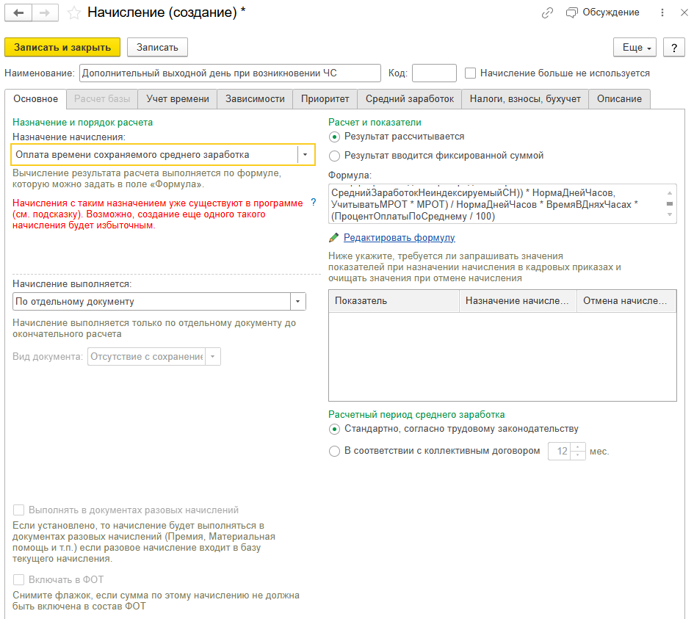Viewport: 694px width, 619px height.
Task: Copy link using the chain icon
Action: 547,12
